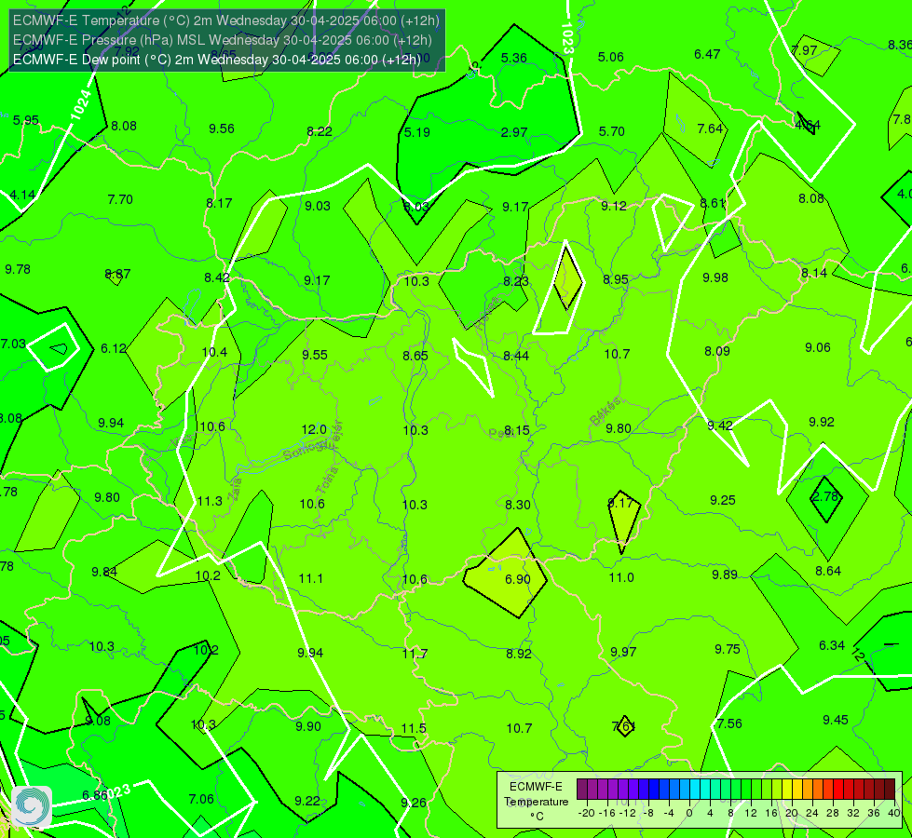Click the temperature value 11.3
Screen dimensions: 912x838
coord(210,501)
